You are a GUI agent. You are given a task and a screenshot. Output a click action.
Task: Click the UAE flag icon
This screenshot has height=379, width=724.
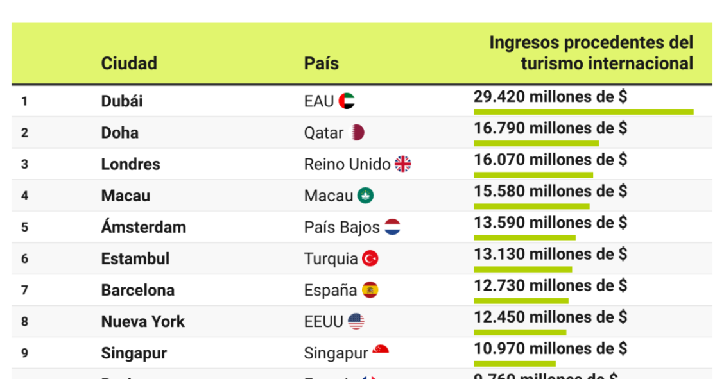(x=347, y=101)
